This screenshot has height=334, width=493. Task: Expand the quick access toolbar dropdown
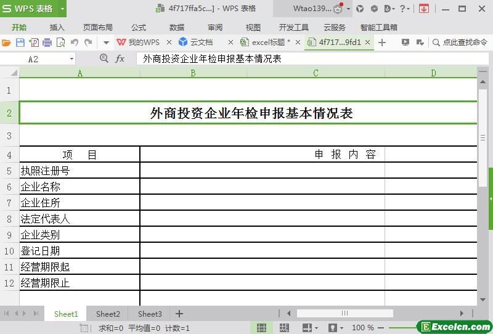click(x=106, y=43)
